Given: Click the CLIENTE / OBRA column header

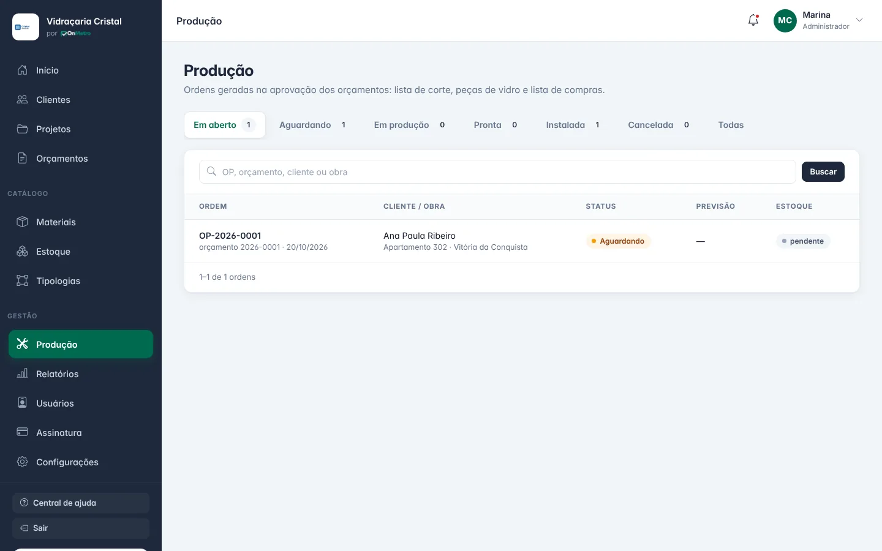Looking at the screenshot, I should tap(414, 206).
